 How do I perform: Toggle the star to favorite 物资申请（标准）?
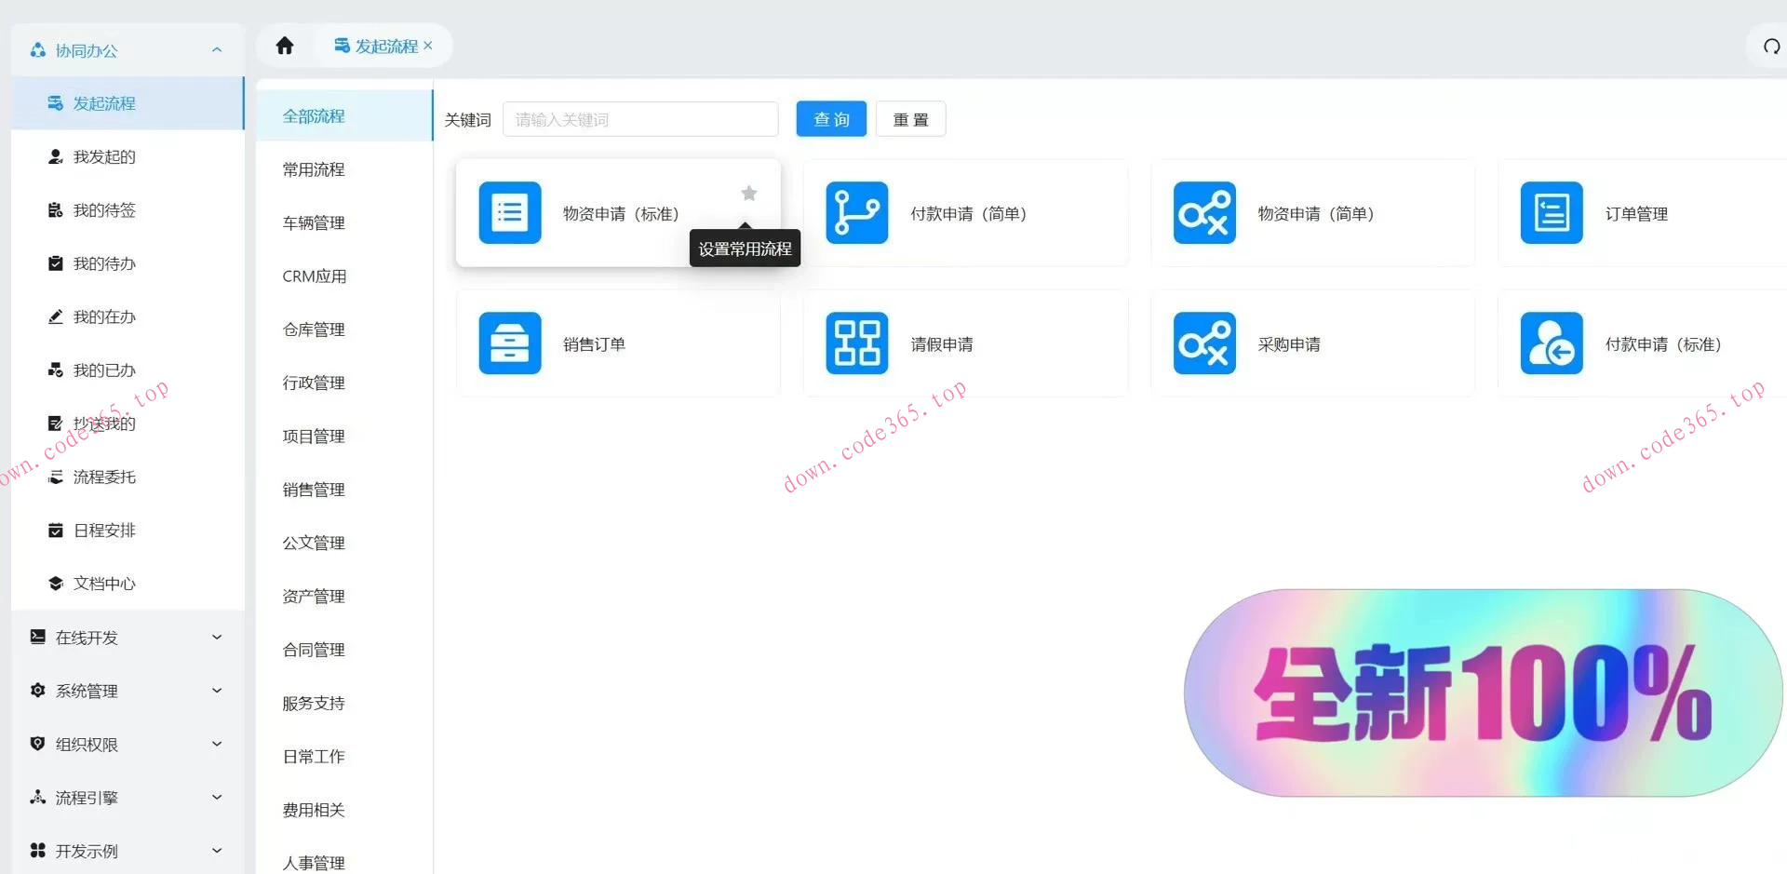[x=749, y=193]
